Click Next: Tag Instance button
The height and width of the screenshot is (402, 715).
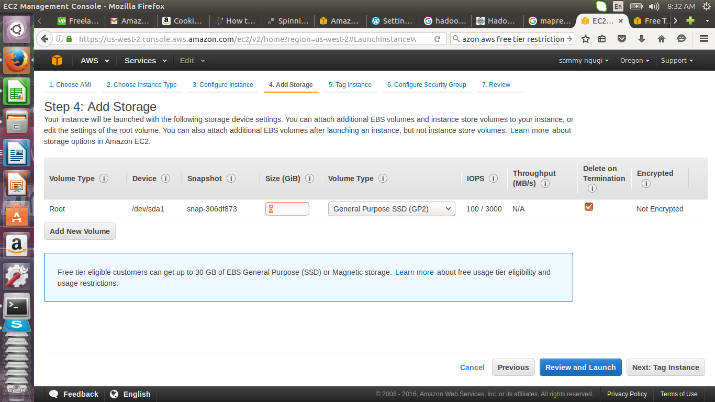click(x=666, y=367)
